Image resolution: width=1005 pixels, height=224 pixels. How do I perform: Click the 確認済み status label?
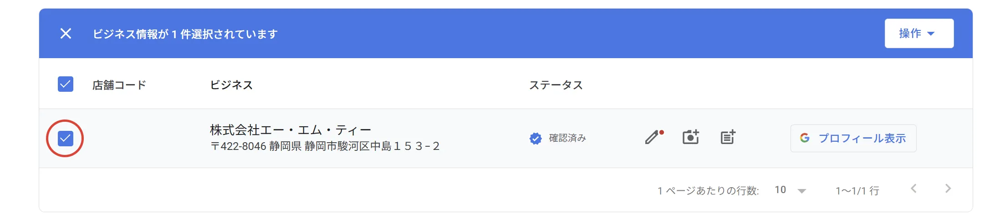[567, 138]
